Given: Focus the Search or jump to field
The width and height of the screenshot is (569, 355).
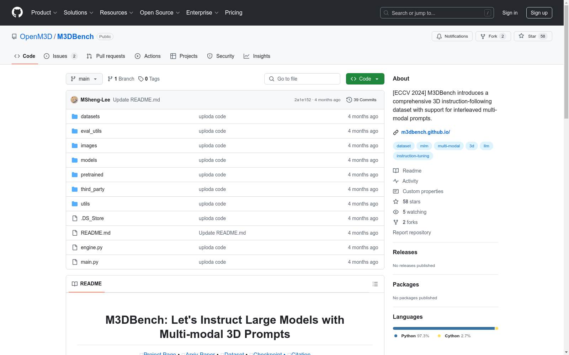Looking at the screenshot, I should (437, 13).
